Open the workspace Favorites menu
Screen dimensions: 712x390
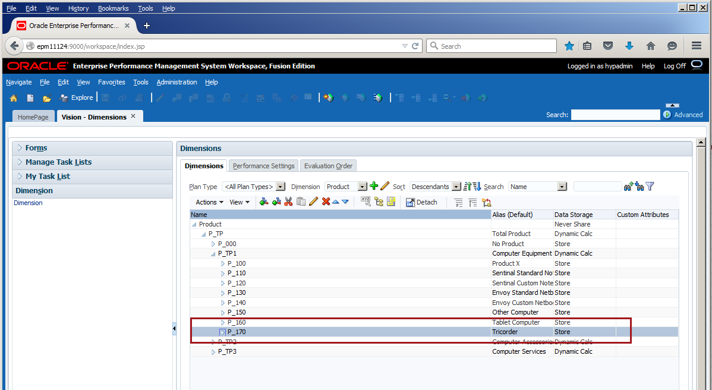pos(112,82)
